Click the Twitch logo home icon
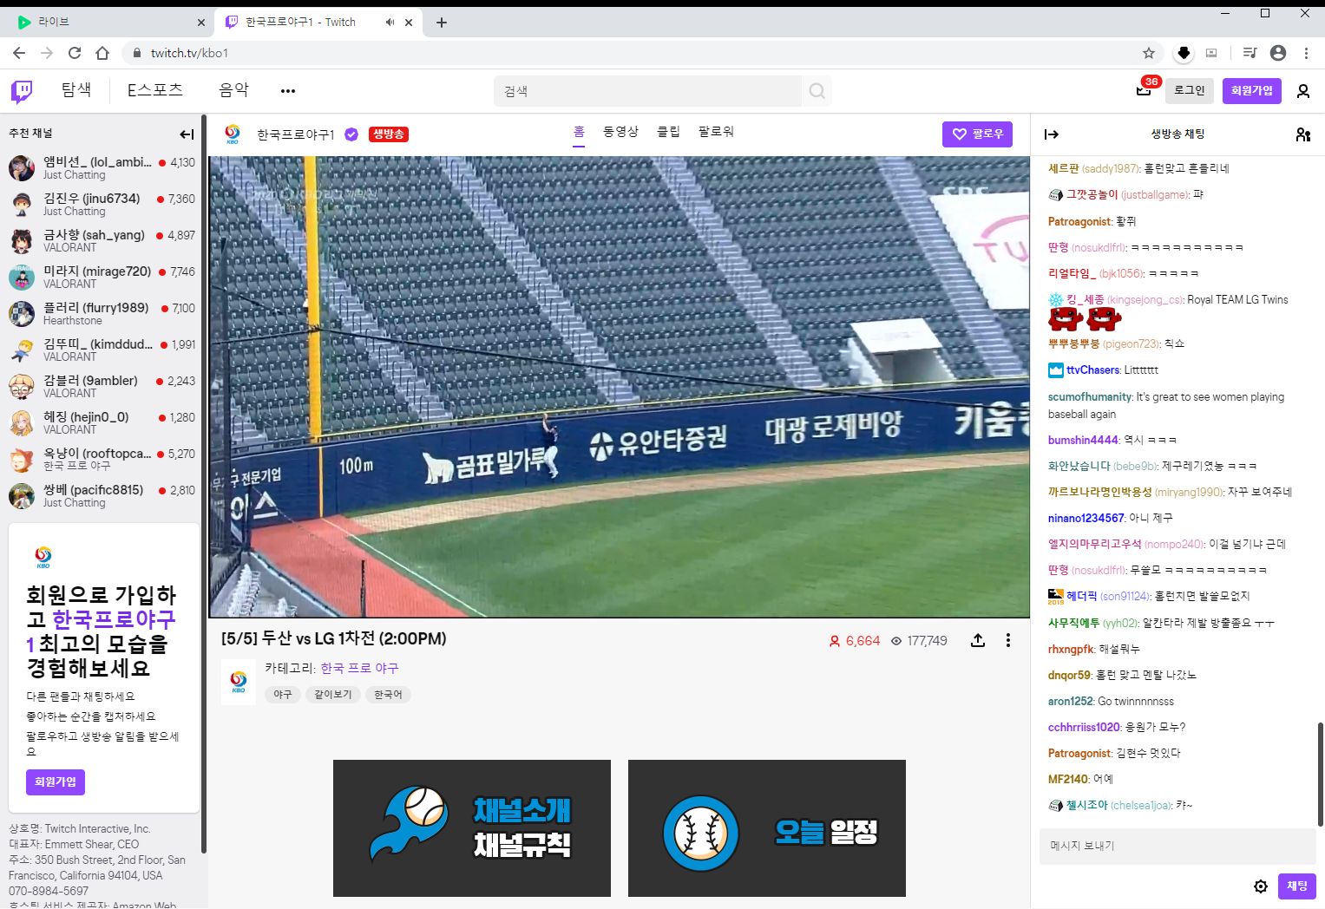 click(22, 91)
